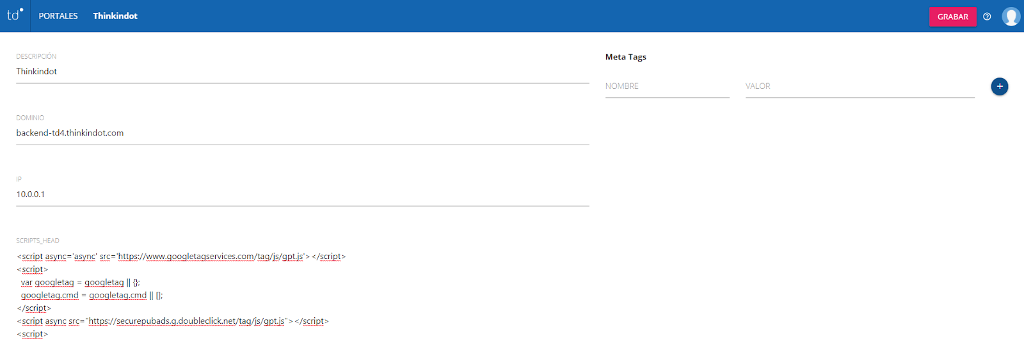
Task: Add a meta tag with plus button
Action: pos(999,86)
